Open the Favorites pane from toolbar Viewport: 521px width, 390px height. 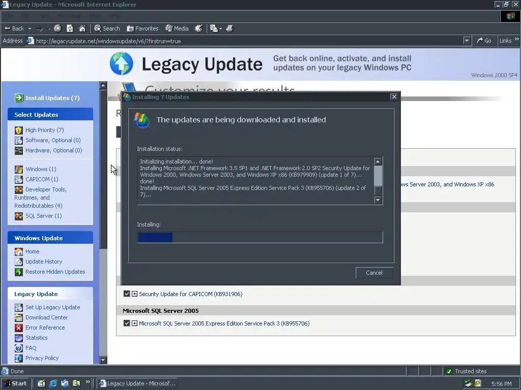click(x=142, y=28)
